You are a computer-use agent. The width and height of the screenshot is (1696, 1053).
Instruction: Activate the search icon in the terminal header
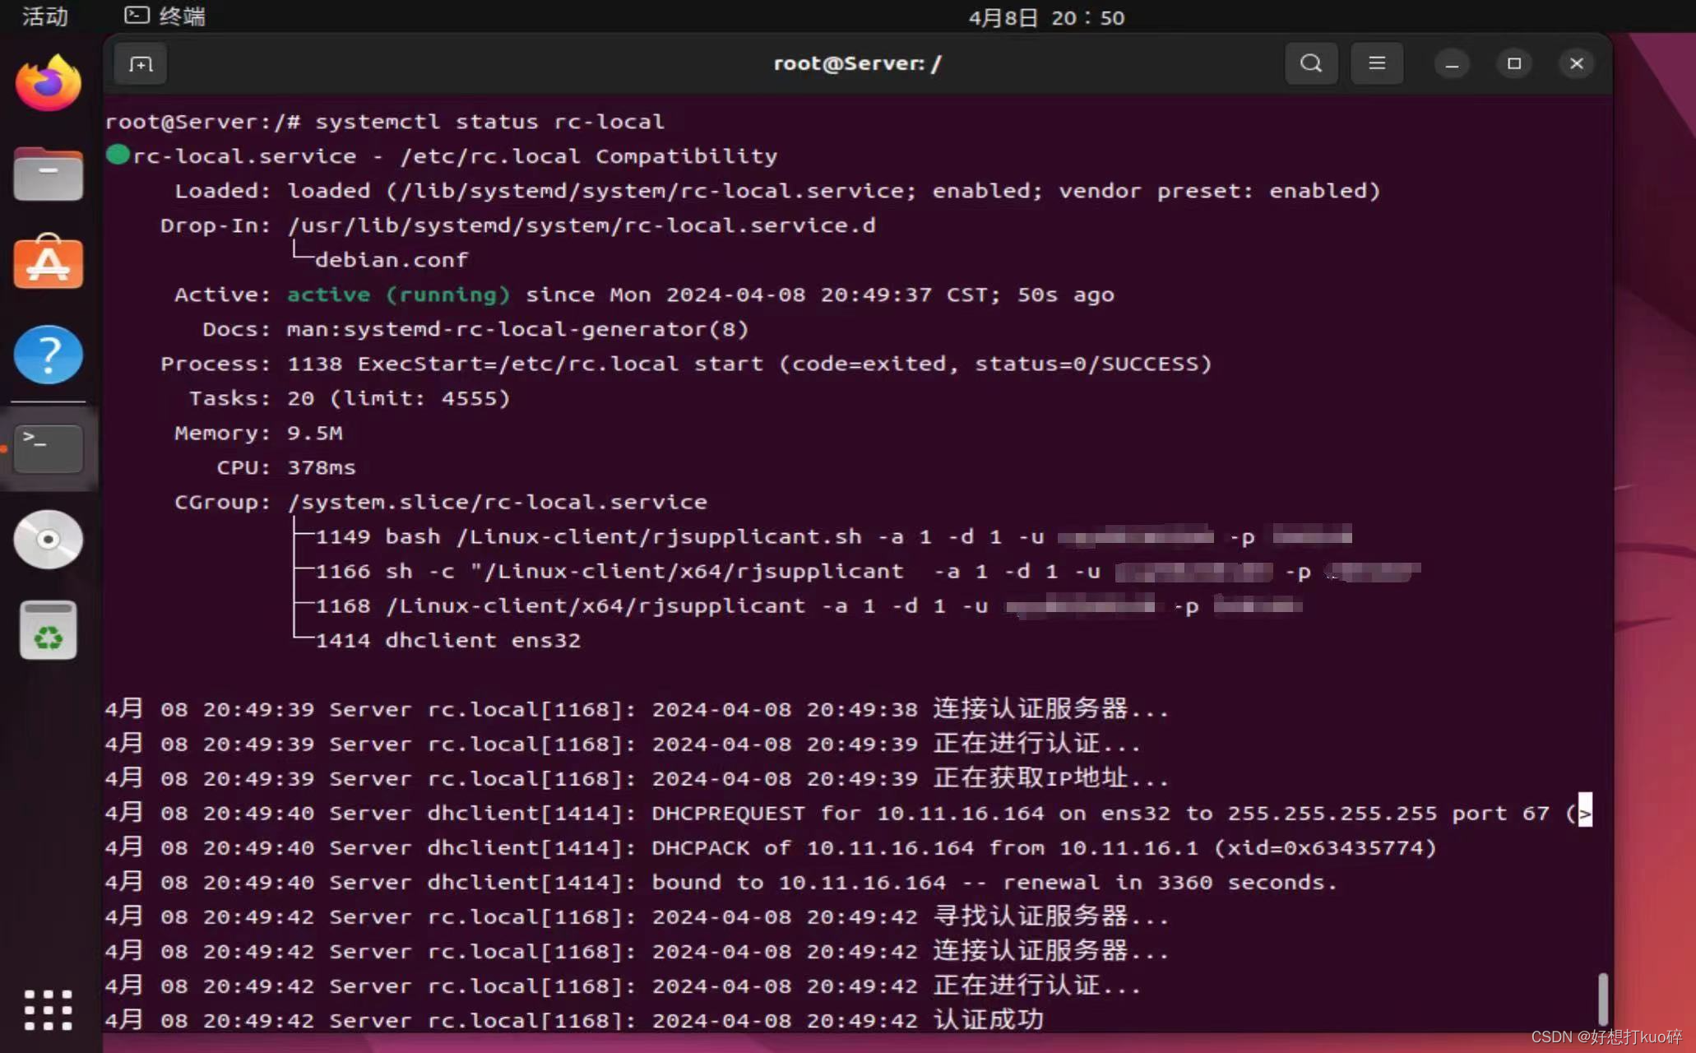1311,63
